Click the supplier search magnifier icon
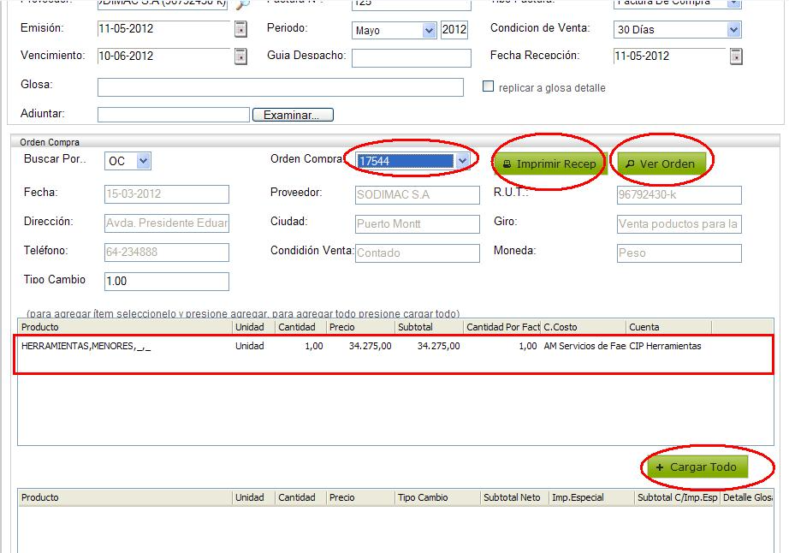 tap(242, 4)
